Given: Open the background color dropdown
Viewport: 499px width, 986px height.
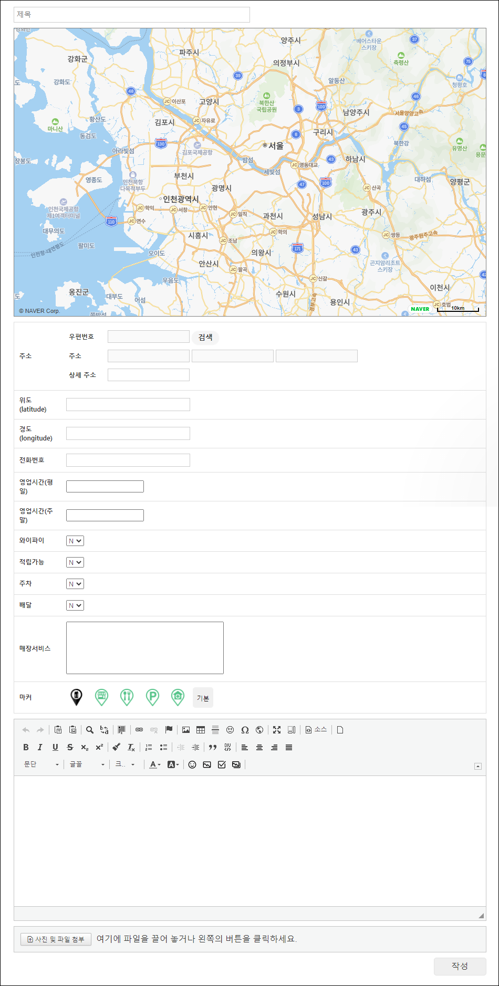Looking at the screenshot, I should 173,764.
